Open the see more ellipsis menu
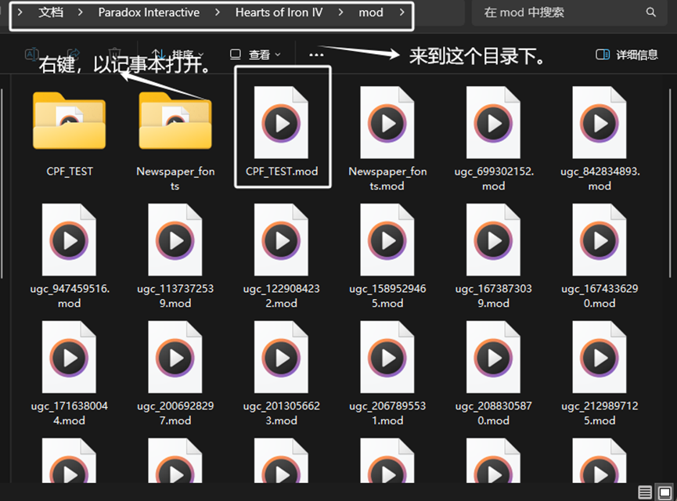 (x=316, y=55)
